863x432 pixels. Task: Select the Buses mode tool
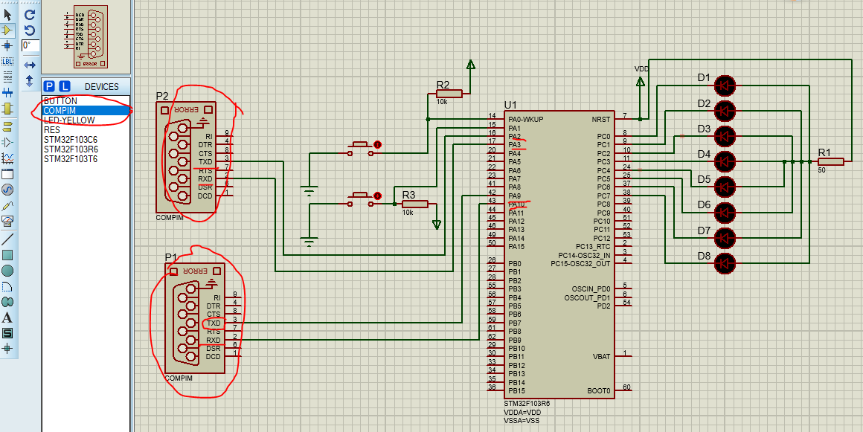(x=7, y=93)
